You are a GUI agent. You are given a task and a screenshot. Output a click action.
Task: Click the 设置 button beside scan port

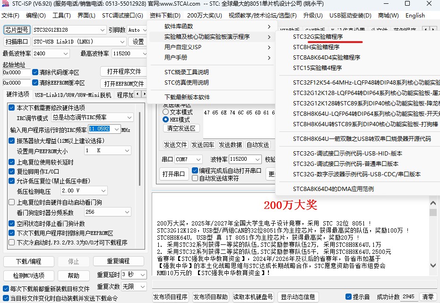click(138, 42)
